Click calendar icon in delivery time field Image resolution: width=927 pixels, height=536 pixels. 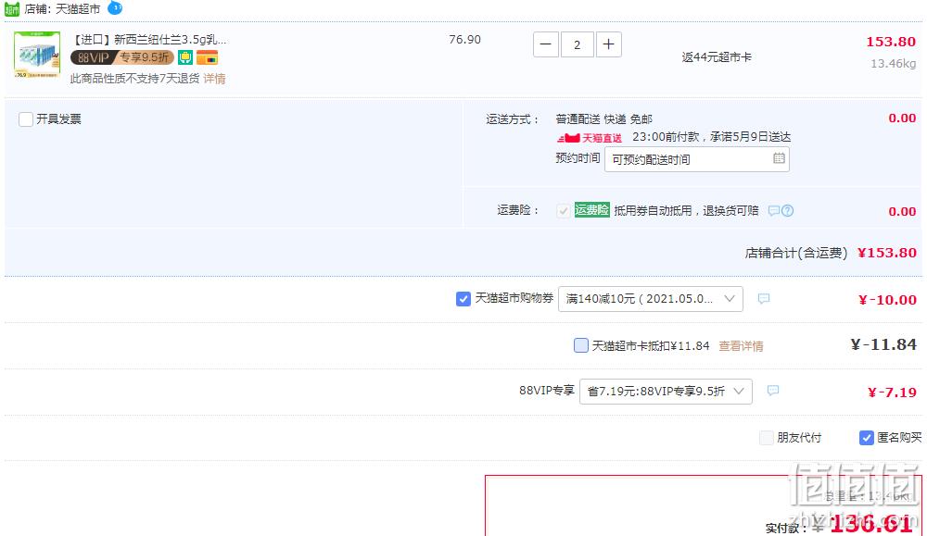point(779,158)
